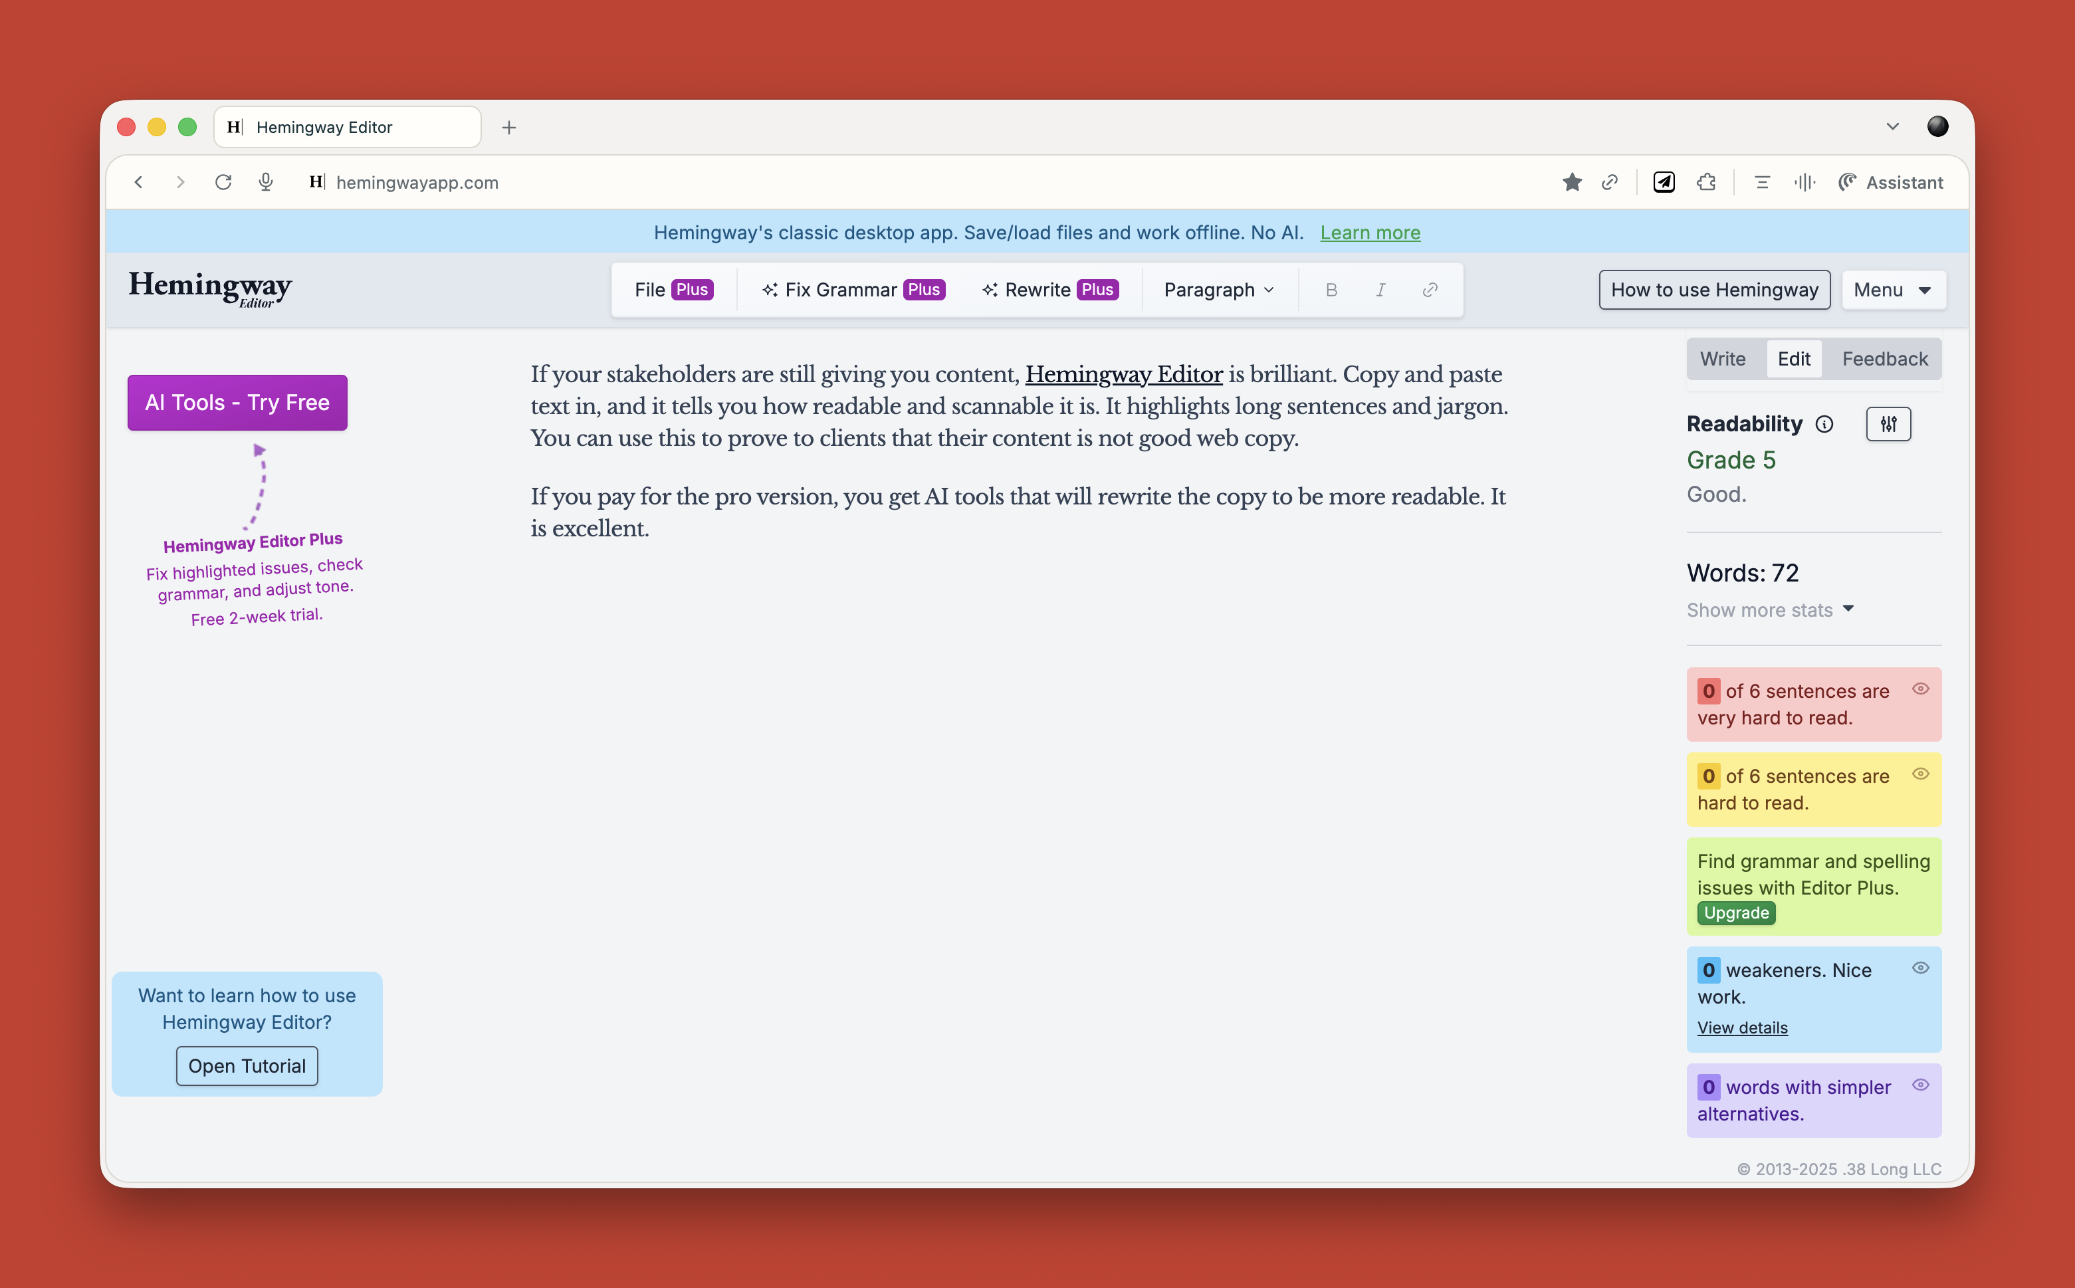Switch to the Write tab

[x=1723, y=359]
